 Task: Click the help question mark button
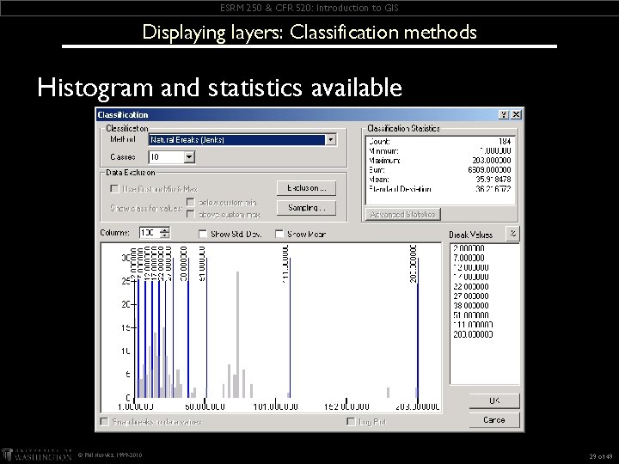pyautogui.click(x=504, y=114)
